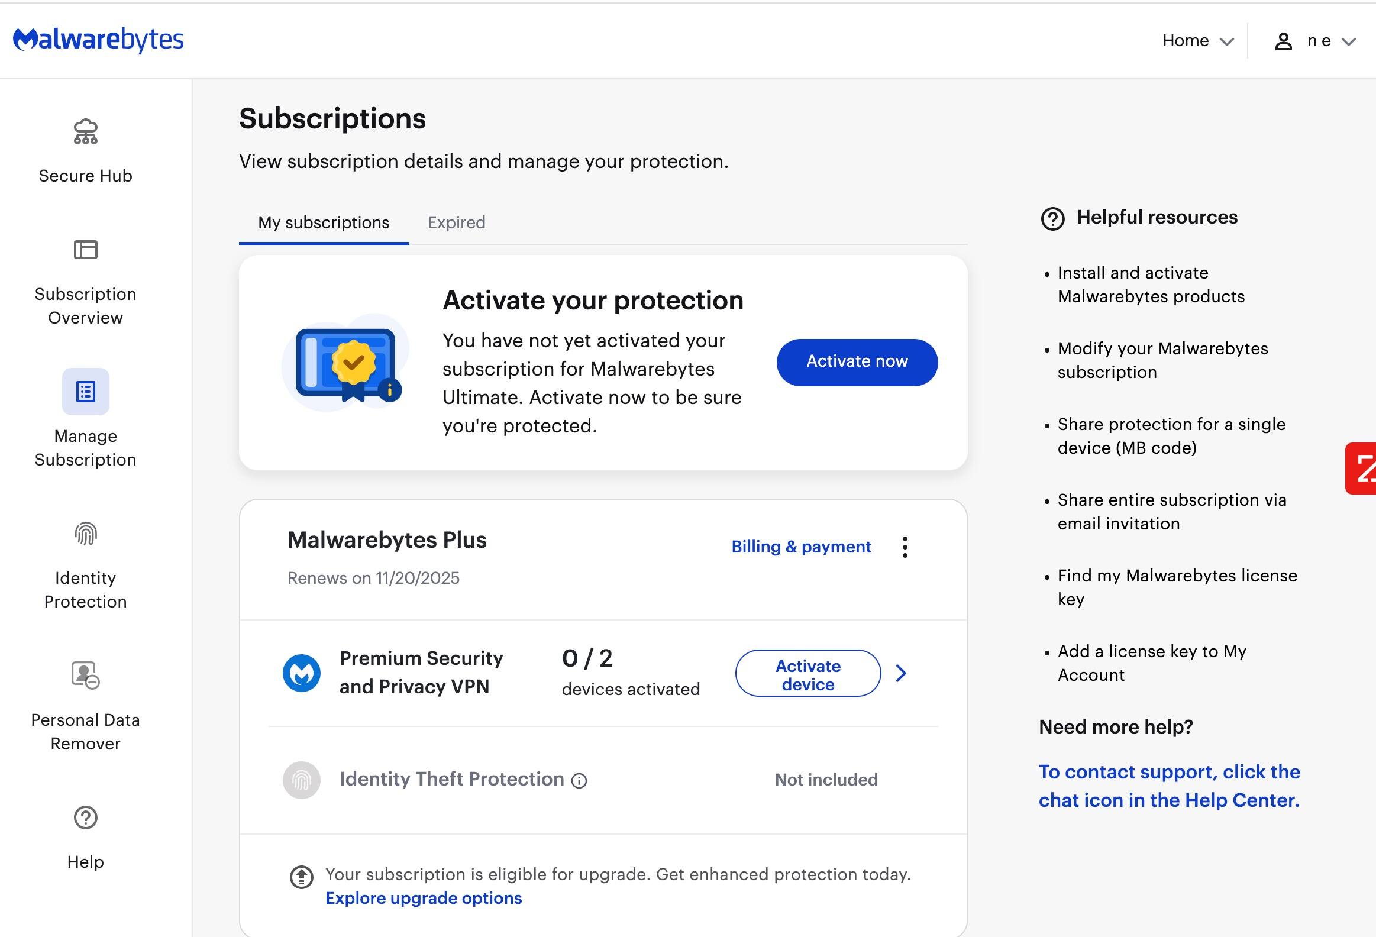1376x937 pixels.
Task: Click the Explore upgrade options link
Action: [424, 898]
